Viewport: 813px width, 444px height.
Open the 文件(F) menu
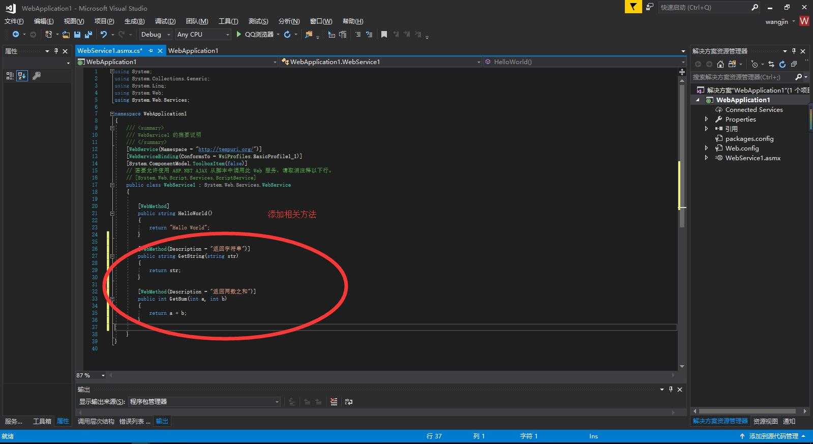(x=14, y=21)
